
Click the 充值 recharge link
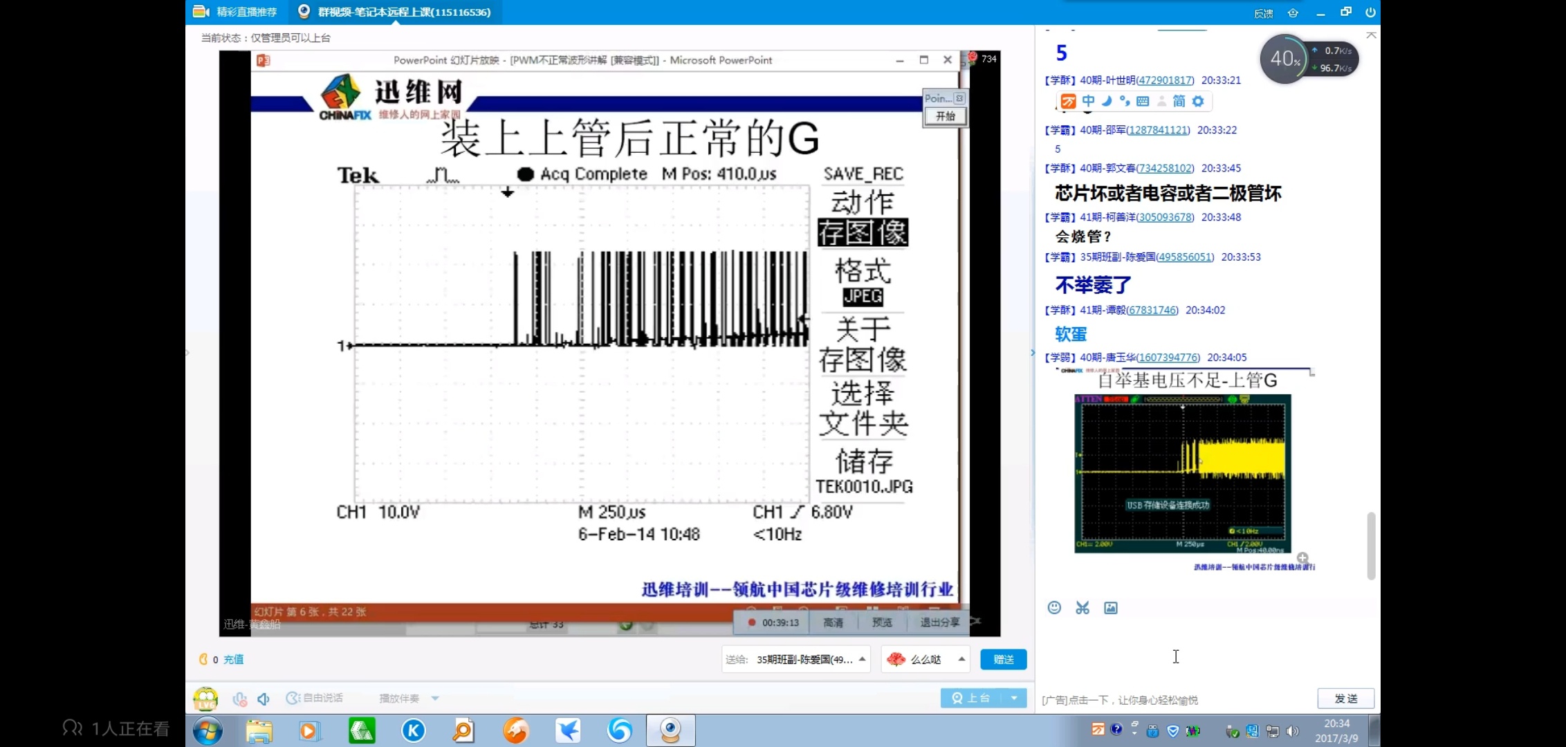[x=234, y=659]
